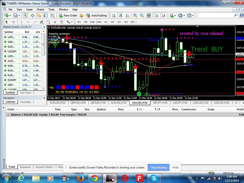Toggle the Market Watch panel

(x=25, y=16)
